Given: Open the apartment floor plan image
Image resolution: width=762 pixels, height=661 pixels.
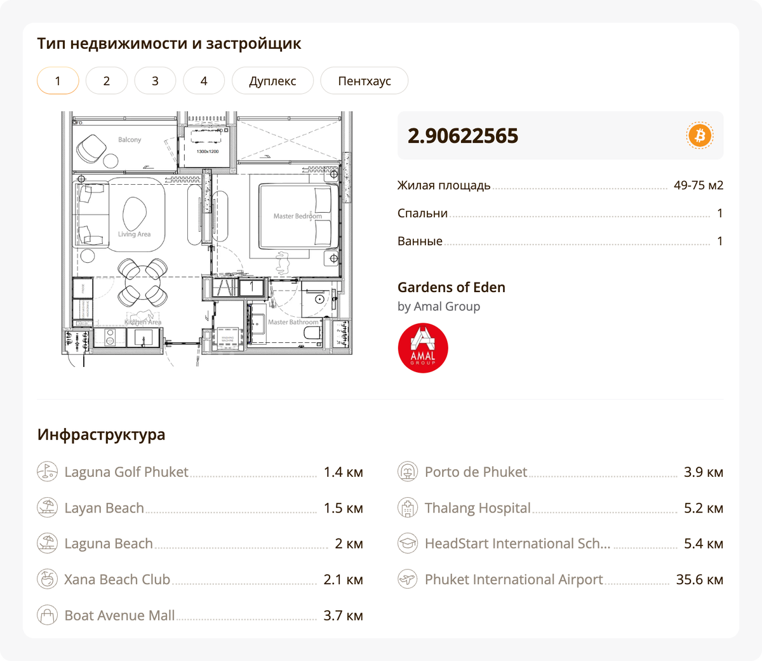Looking at the screenshot, I should tap(207, 239).
